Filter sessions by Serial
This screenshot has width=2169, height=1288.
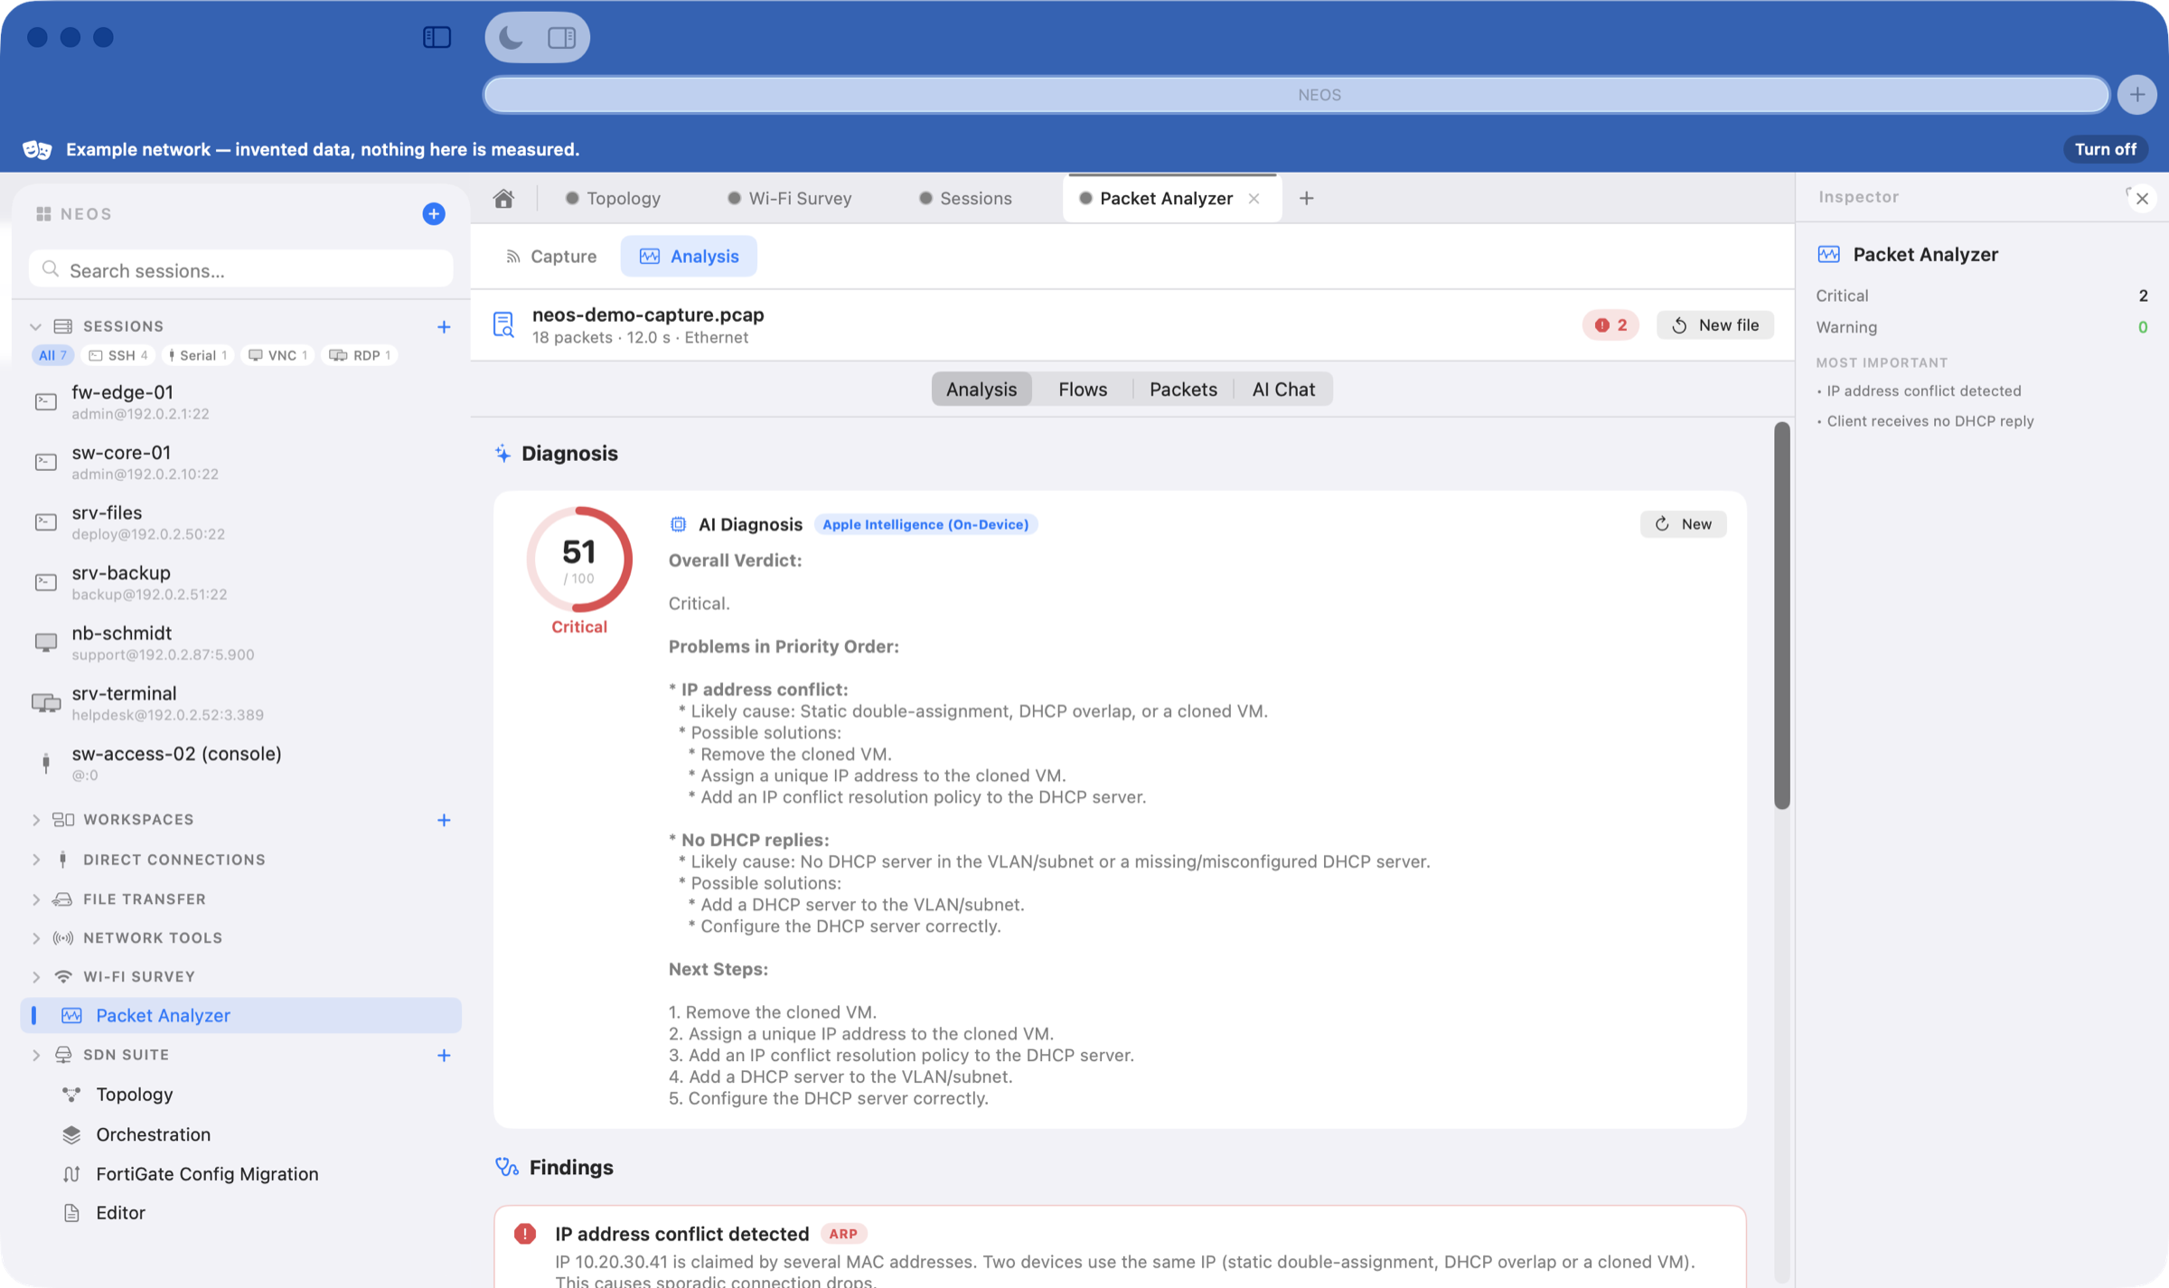tap(198, 355)
